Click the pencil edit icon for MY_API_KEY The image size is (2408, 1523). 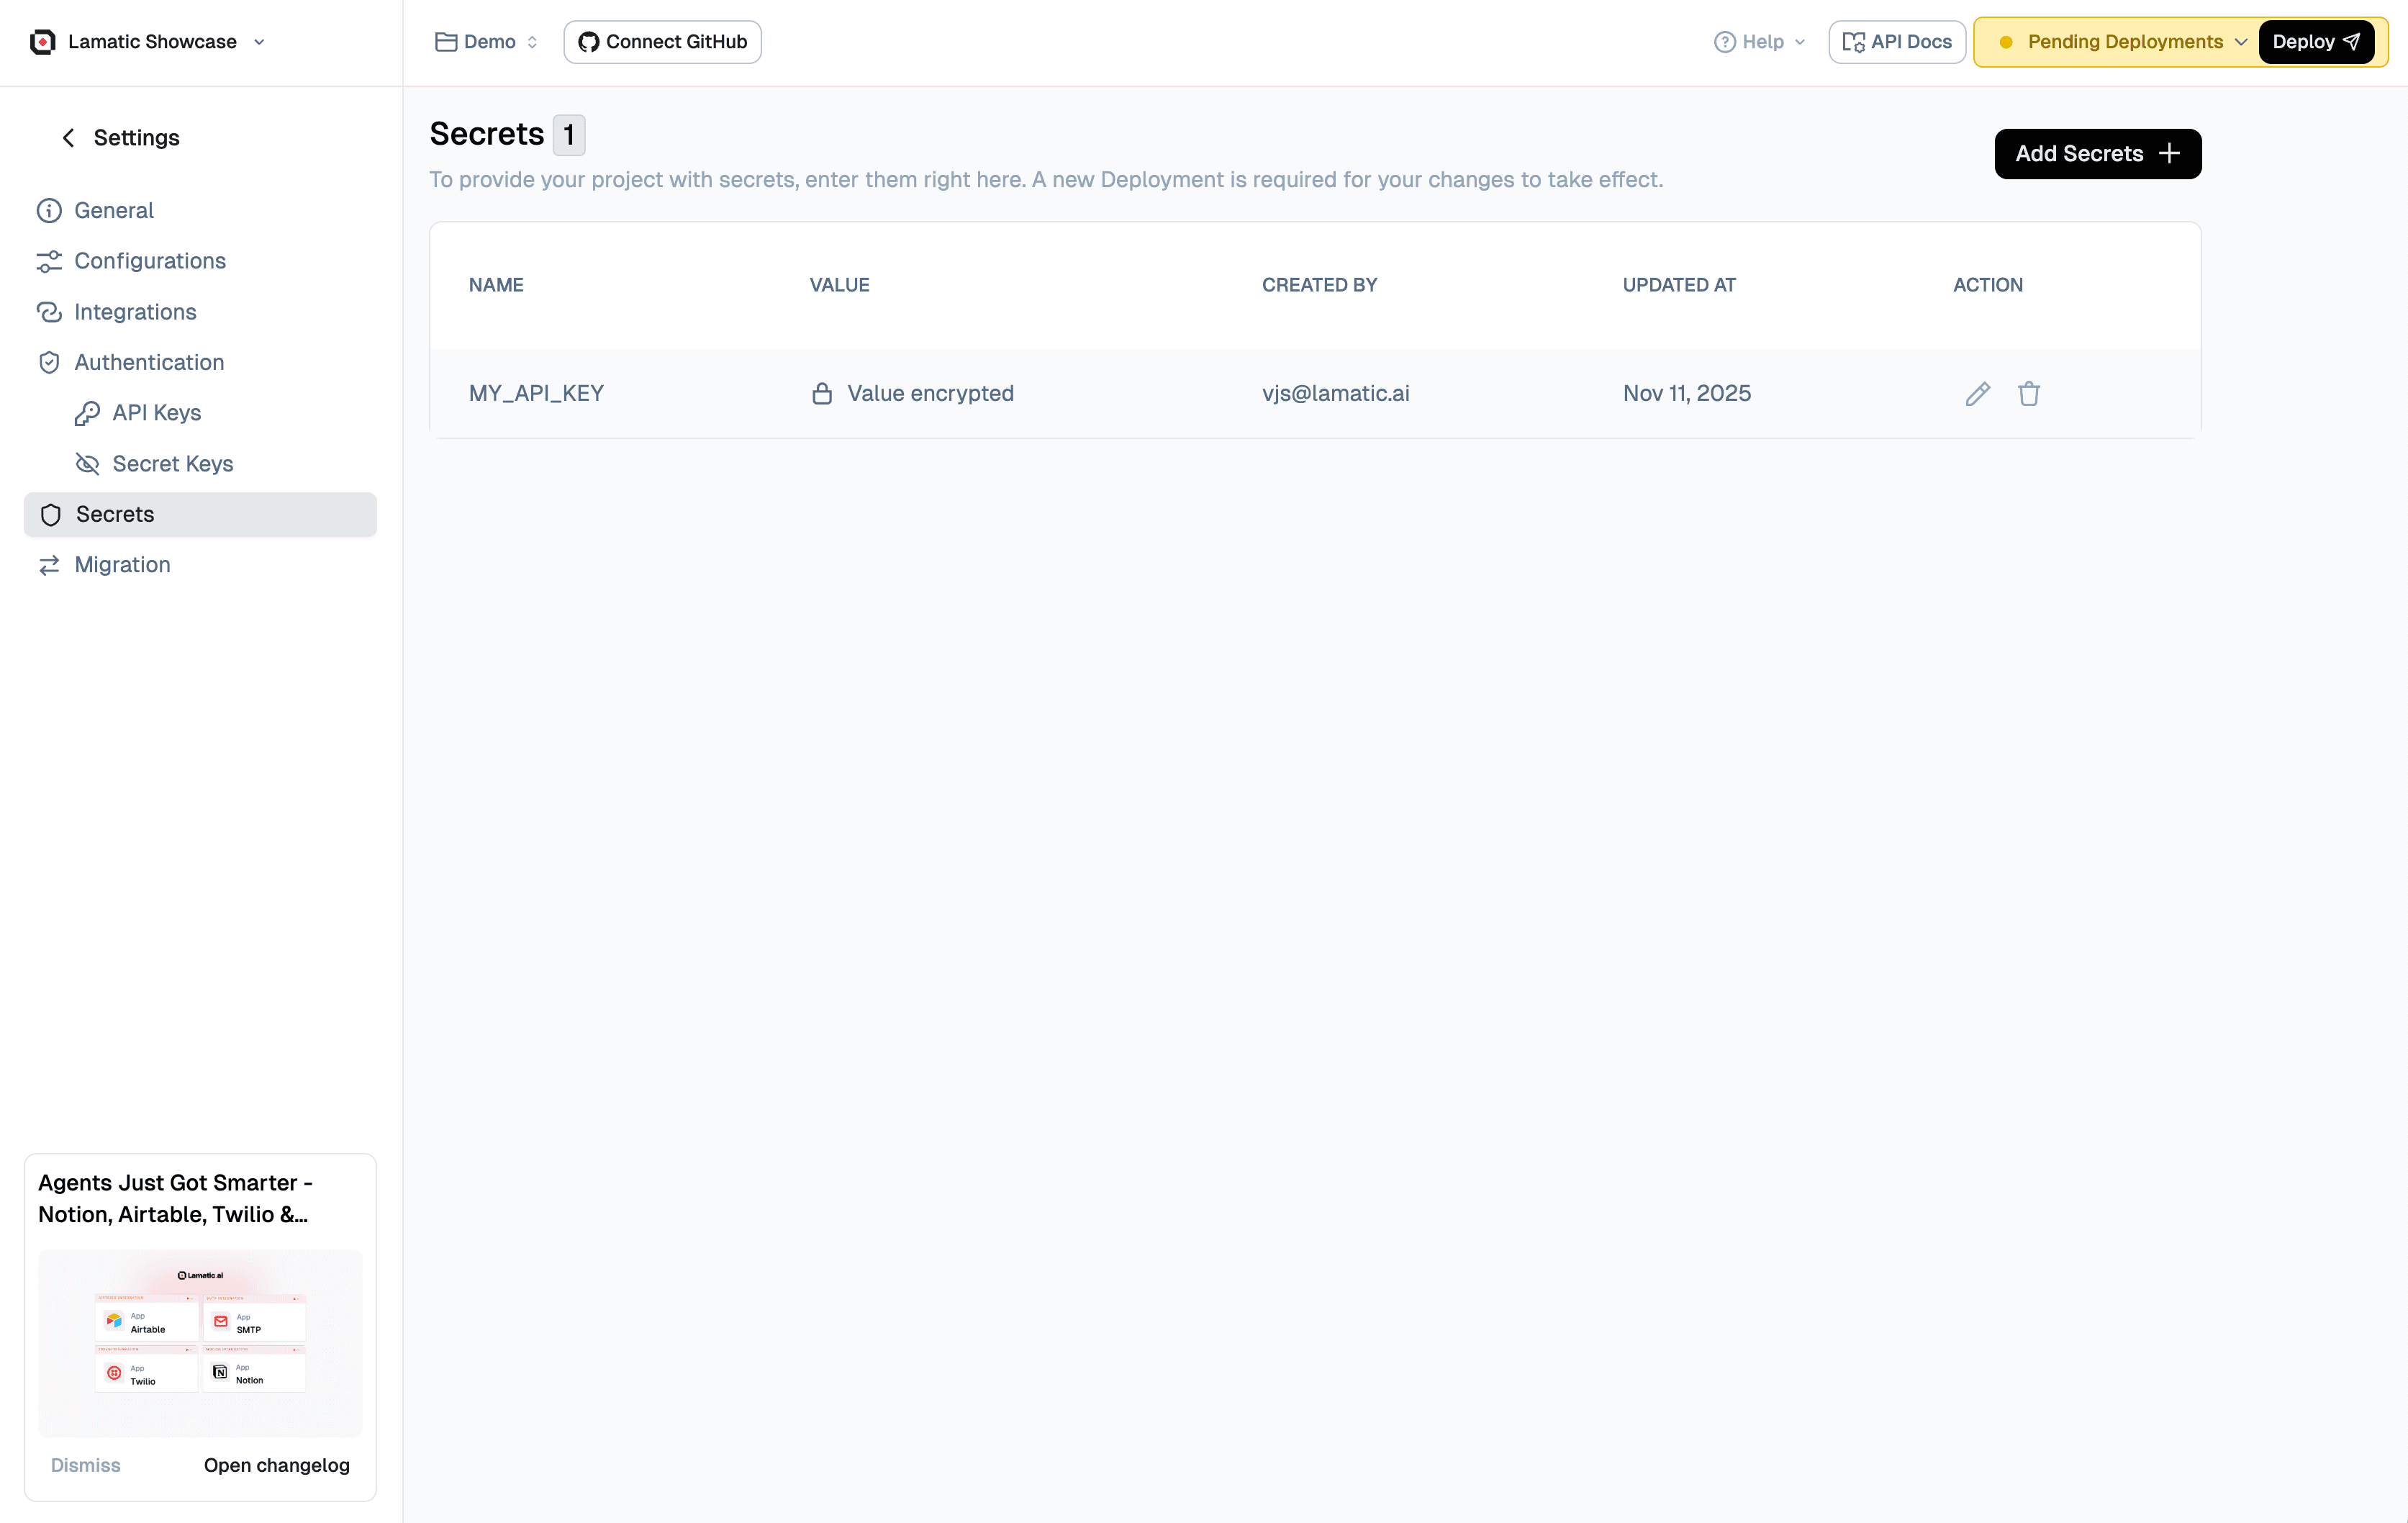click(1977, 394)
